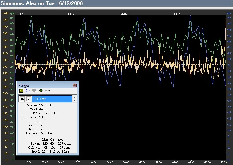Click the window title Simmons, Alex on Tue 16/12/2008
Image resolution: width=233 pixels, height=165 pixels.
click(42, 3)
